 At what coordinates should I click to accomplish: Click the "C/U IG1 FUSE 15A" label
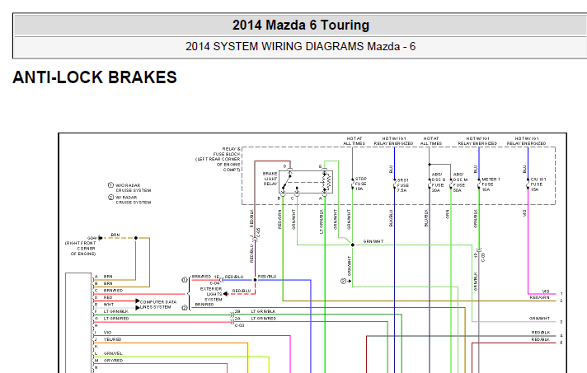pos(538,184)
